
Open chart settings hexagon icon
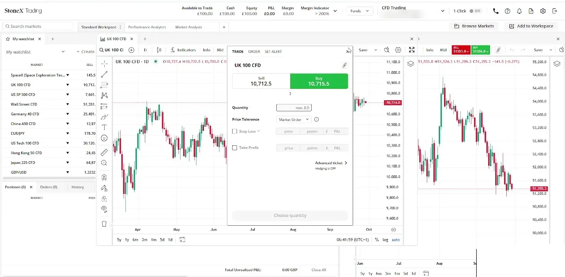[398, 50]
